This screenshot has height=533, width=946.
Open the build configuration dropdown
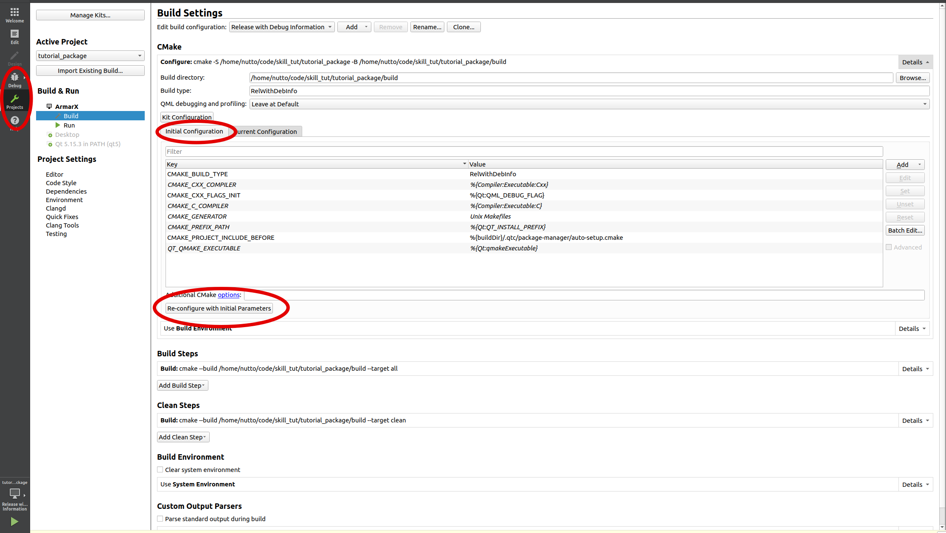tap(281, 27)
